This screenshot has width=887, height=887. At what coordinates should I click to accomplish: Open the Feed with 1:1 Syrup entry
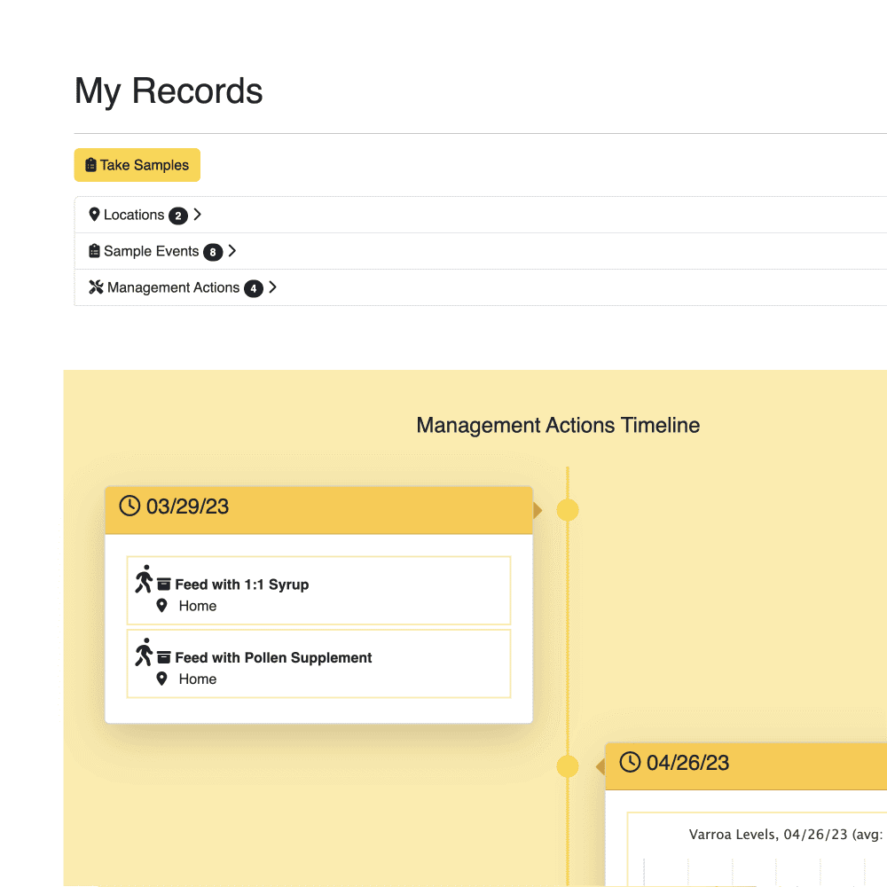click(241, 585)
